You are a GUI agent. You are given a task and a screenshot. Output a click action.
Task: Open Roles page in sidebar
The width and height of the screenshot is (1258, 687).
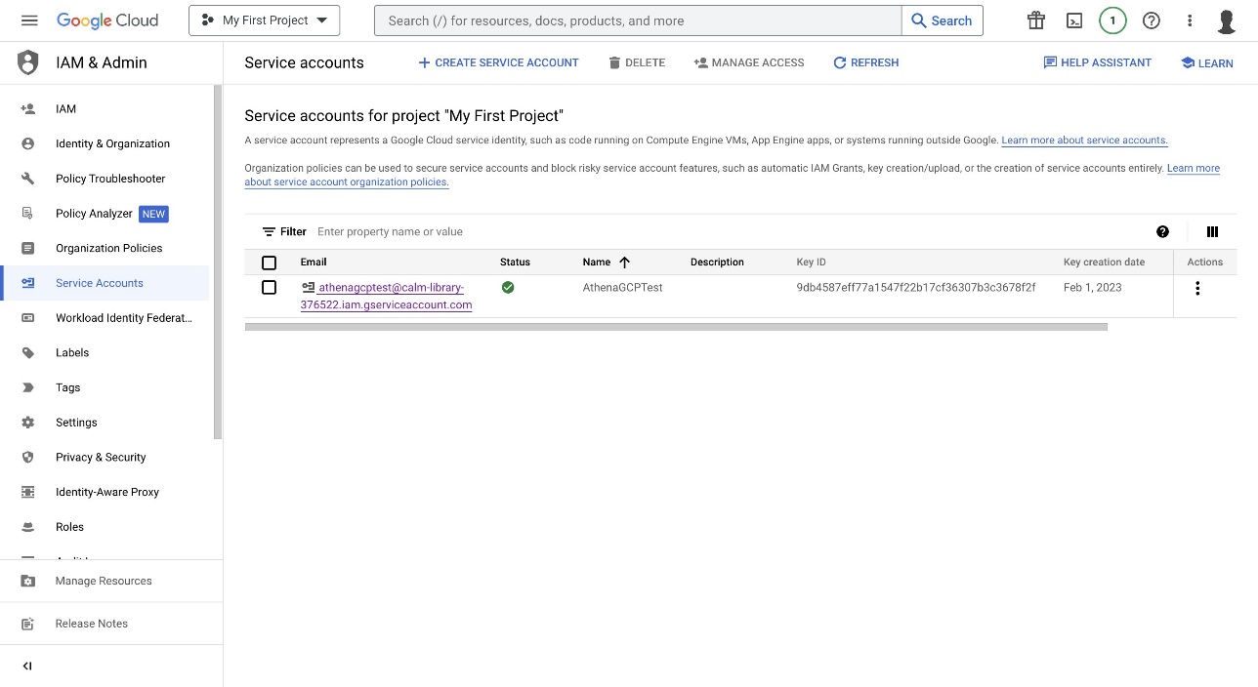pyautogui.click(x=69, y=527)
